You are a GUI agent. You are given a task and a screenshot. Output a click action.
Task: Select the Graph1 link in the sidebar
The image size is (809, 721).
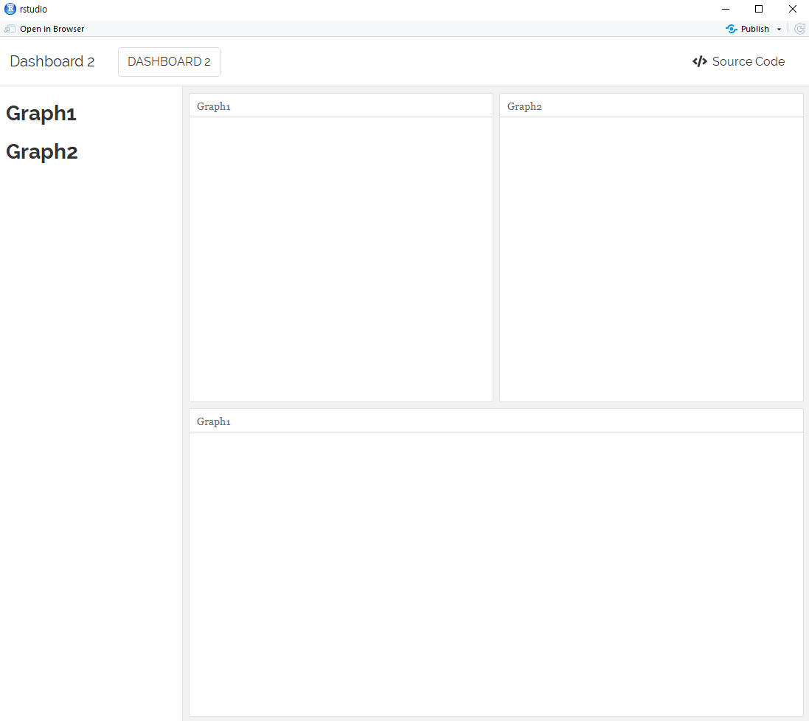click(x=41, y=113)
